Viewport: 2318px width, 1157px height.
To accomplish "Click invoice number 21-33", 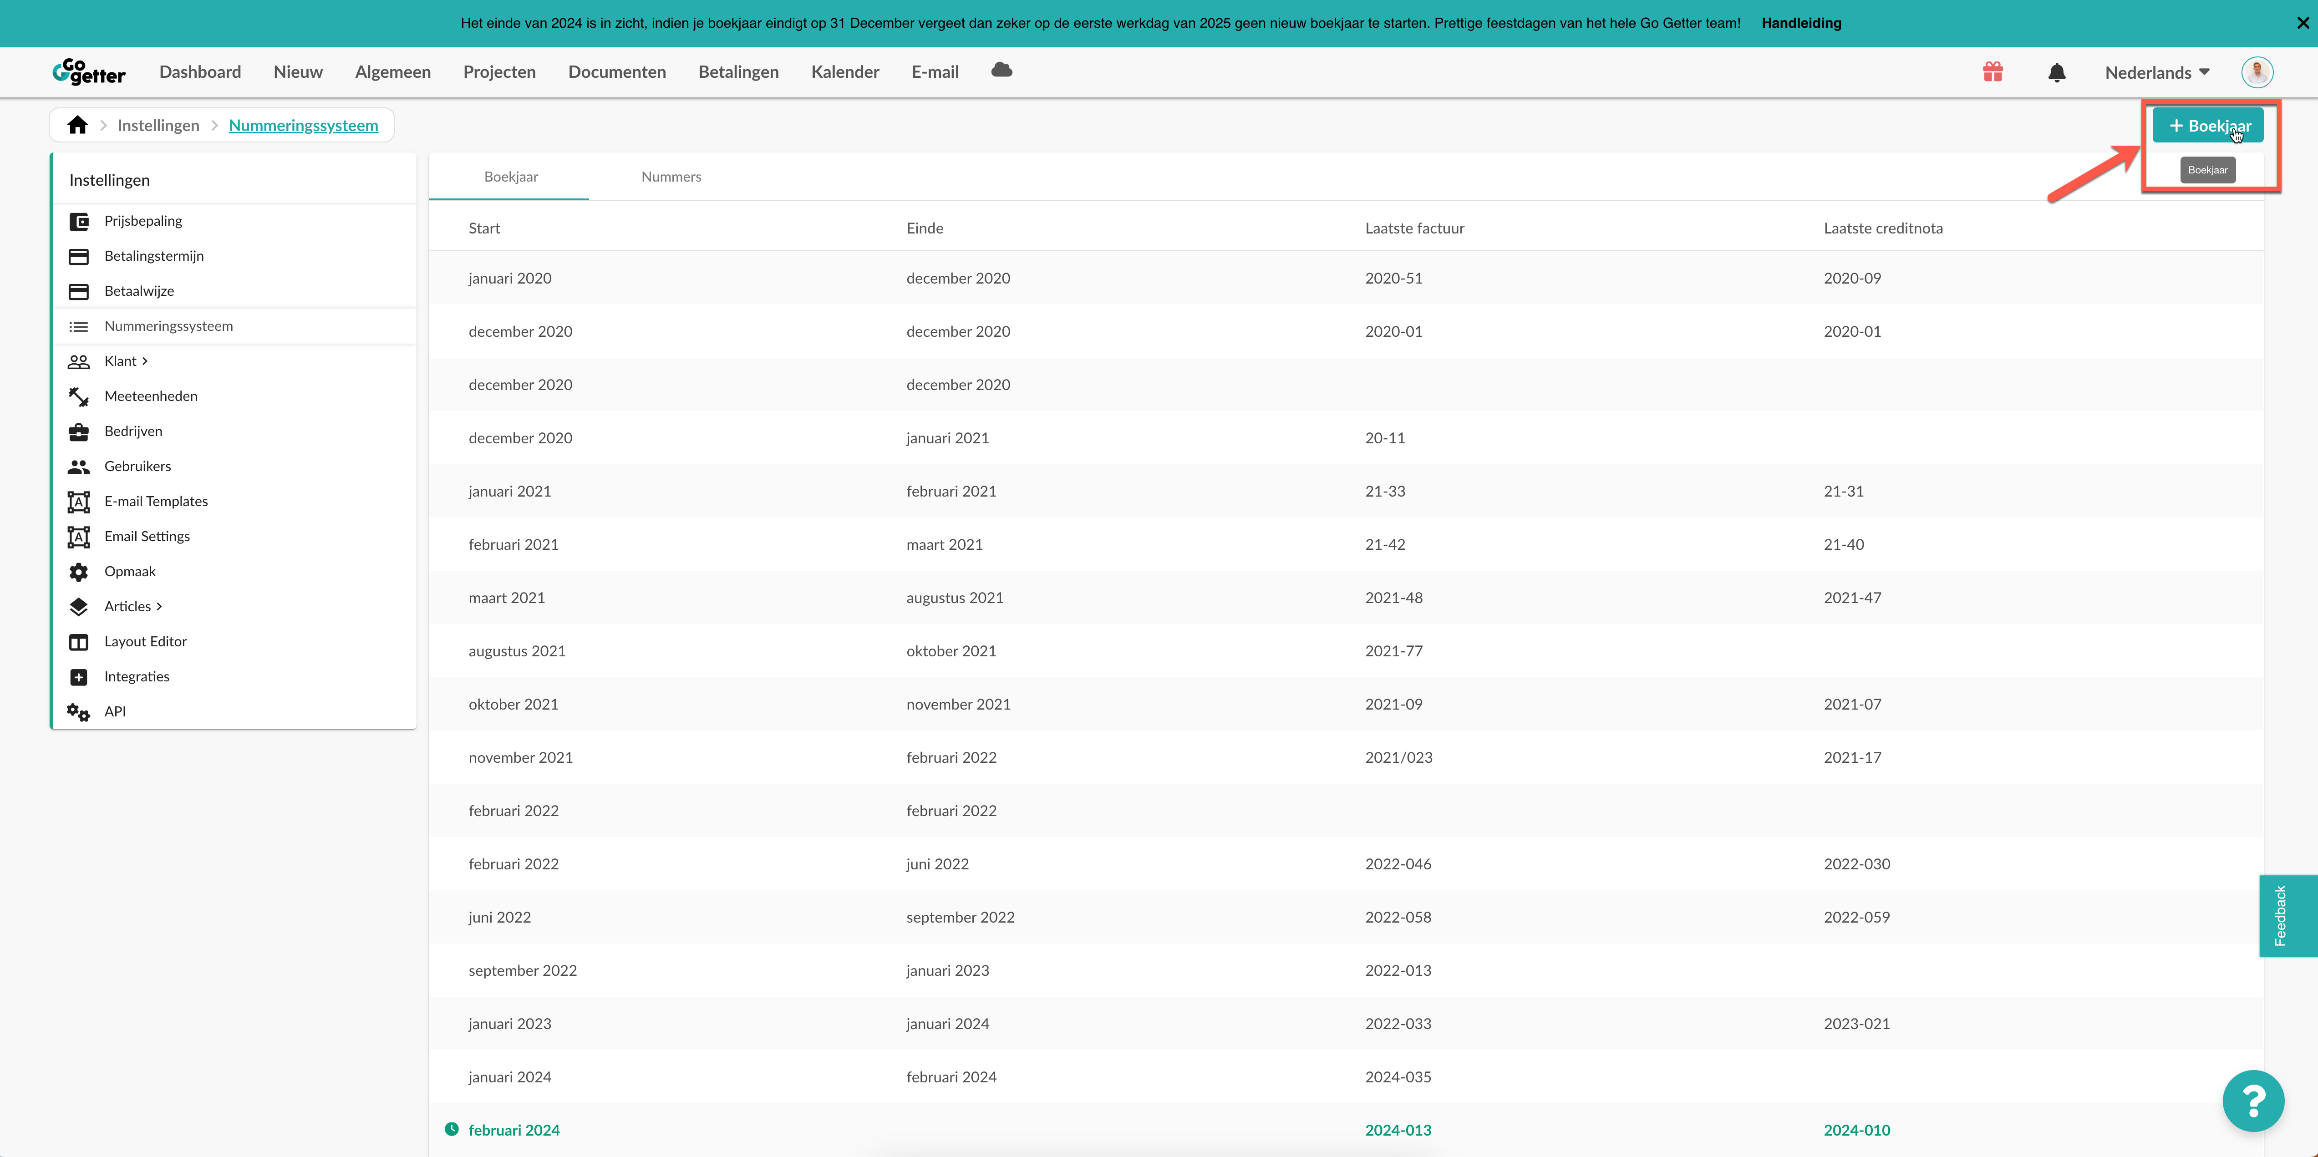I will click(x=1385, y=491).
